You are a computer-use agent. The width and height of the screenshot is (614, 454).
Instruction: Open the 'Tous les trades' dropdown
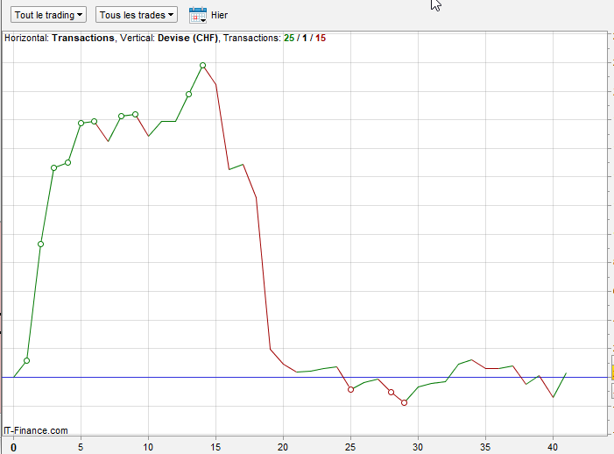137,15
